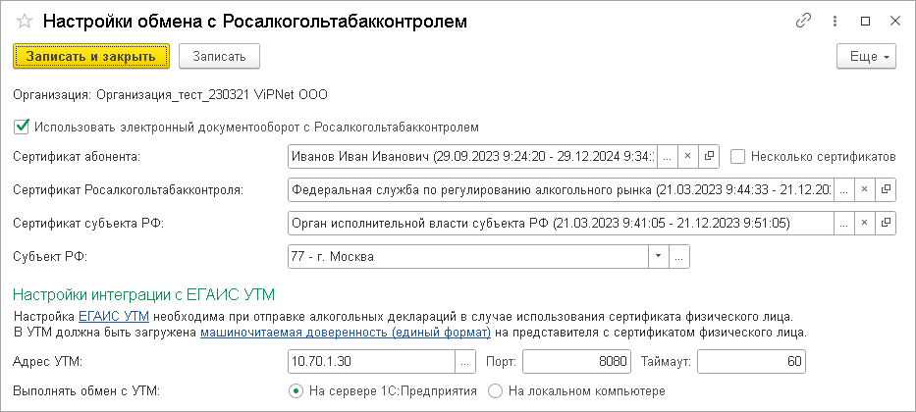The height and width of the screenshot is (412, 916).
Task: Open the "Еще" dropdown menu
Action: pyautogui.click(x=866, y=57)
